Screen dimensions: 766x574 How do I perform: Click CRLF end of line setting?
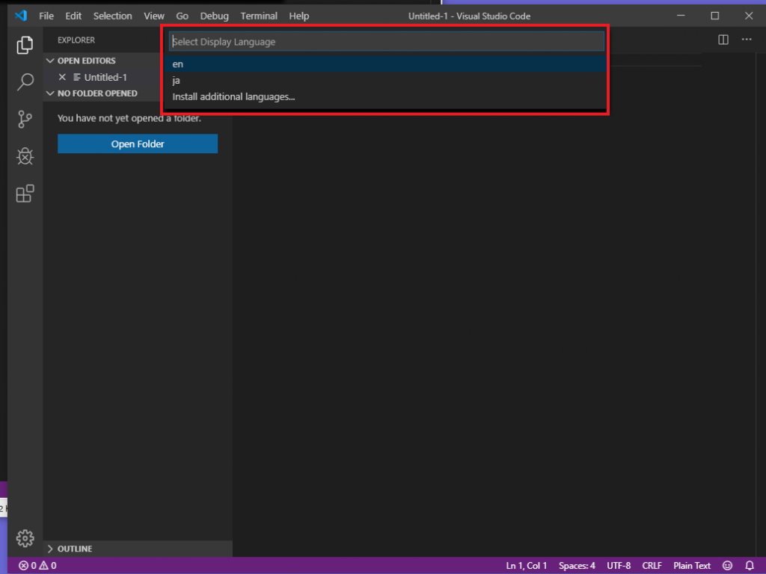652,566
